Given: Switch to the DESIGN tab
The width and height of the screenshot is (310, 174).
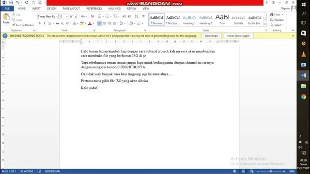Looking at the screenshot, I should point(52,9).
